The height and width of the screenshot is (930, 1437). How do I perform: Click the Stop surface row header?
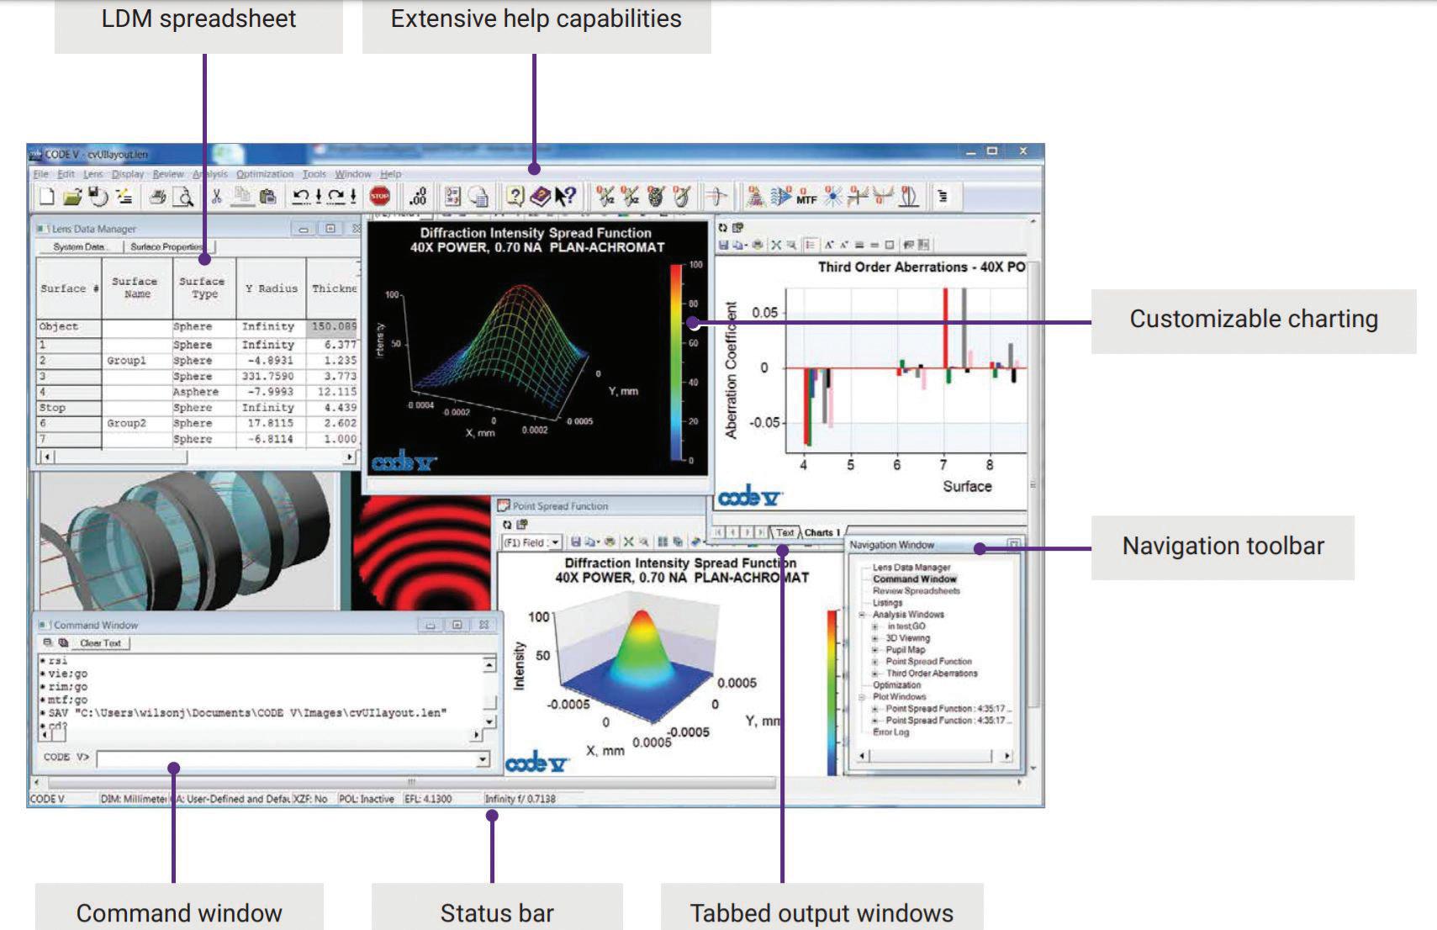[67, 408]
